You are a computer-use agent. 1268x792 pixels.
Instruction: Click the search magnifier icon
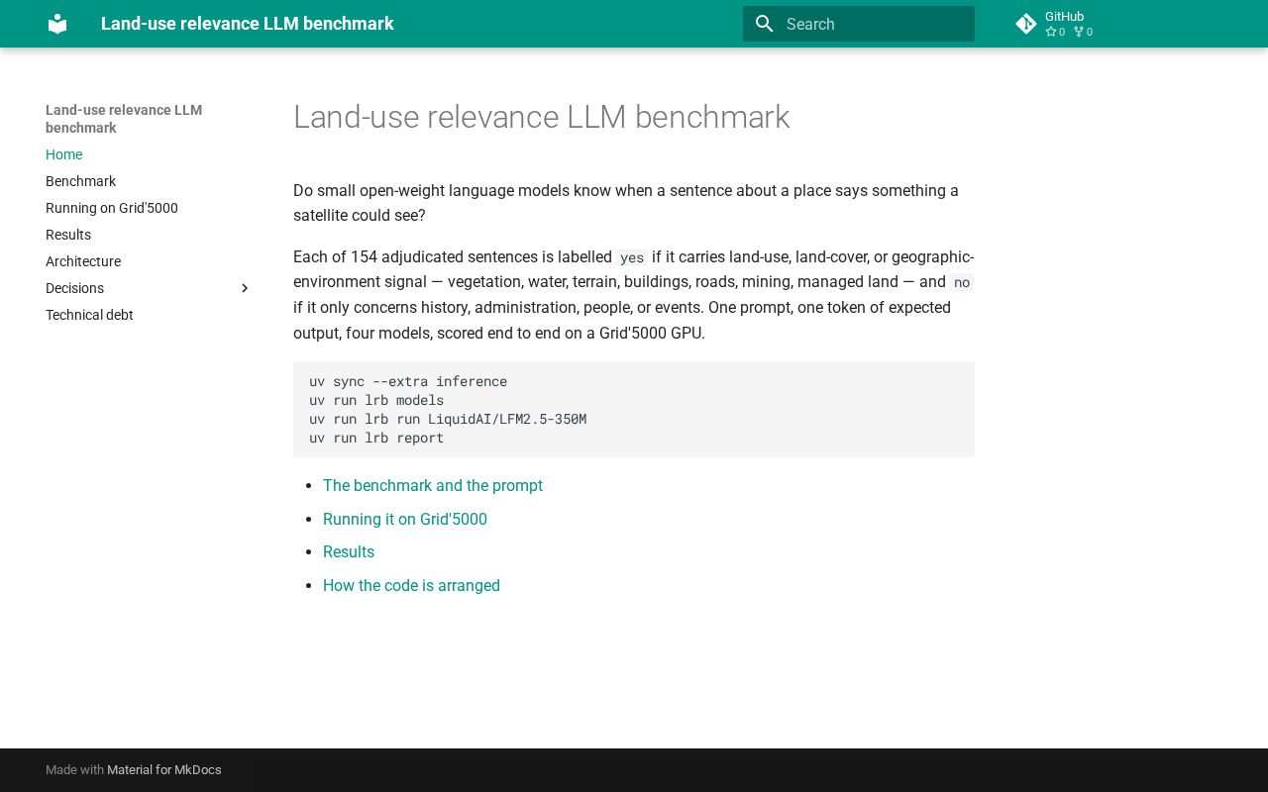click(764, 24)
